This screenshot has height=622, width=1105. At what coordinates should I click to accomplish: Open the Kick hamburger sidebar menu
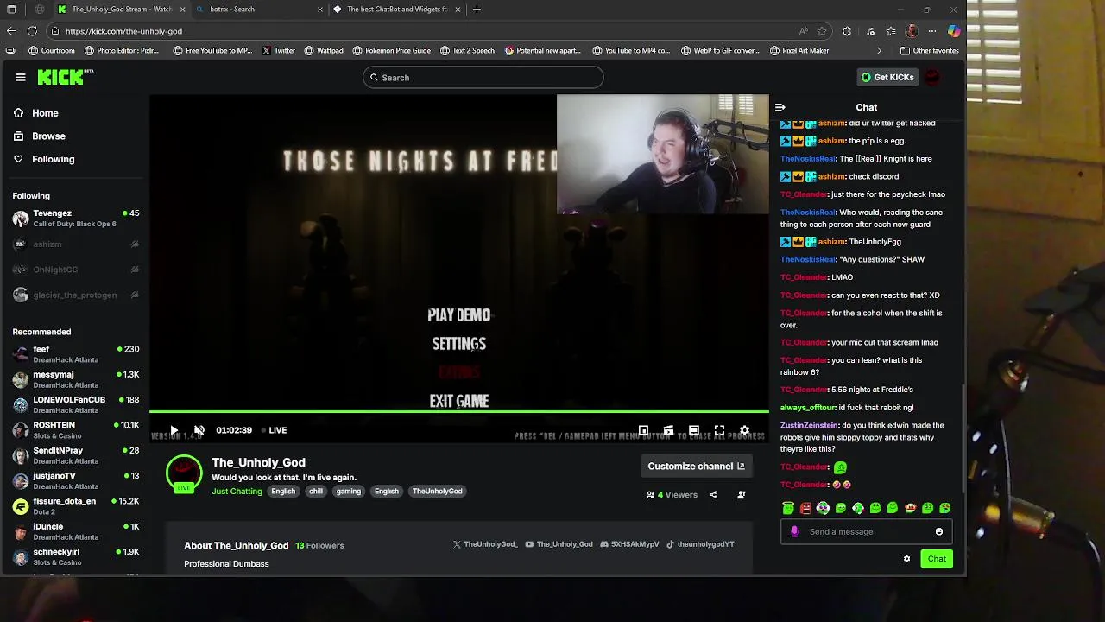click(21, 77)
